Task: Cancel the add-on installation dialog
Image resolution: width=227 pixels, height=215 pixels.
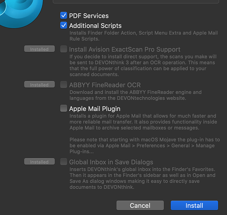Action: [140, 206]
